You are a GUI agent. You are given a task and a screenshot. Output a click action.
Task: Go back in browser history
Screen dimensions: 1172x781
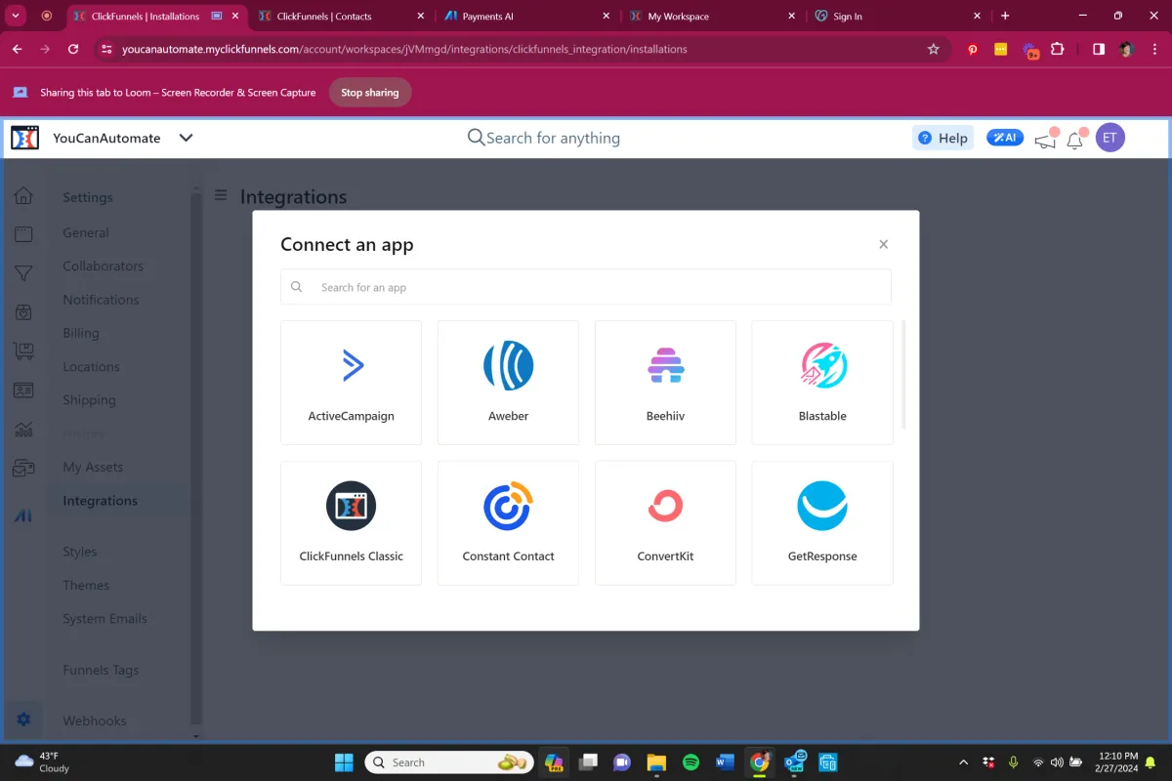17,49
